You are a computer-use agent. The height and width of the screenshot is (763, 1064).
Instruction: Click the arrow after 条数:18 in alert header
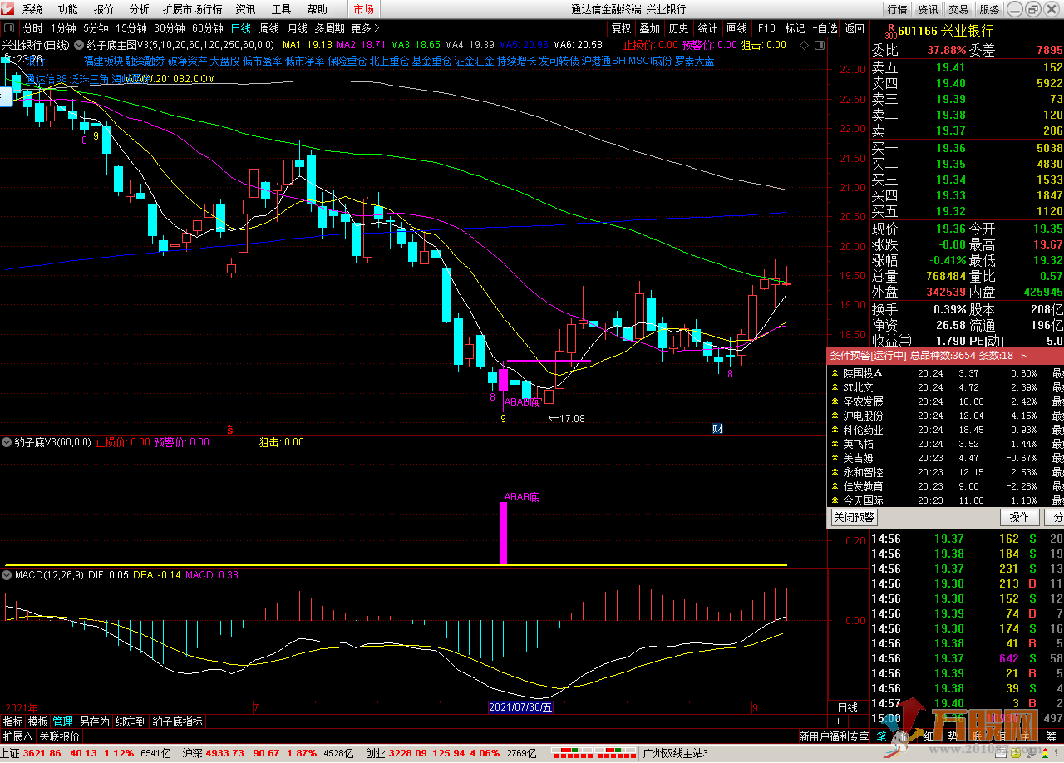(1023, 355)
